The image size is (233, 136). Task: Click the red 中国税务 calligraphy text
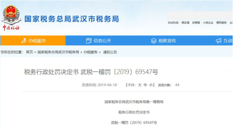[x=11, y=27]
